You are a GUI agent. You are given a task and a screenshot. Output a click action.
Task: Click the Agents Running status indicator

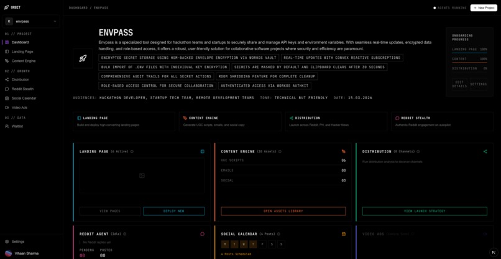(450, 7)
